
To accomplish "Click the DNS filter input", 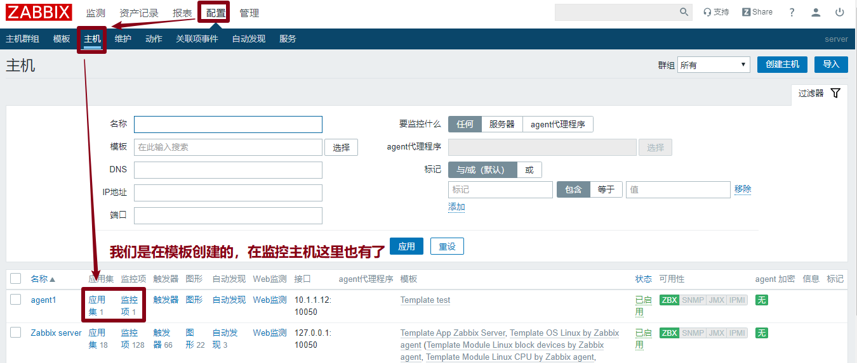I will pyautogui.click(x=228, y=170).
